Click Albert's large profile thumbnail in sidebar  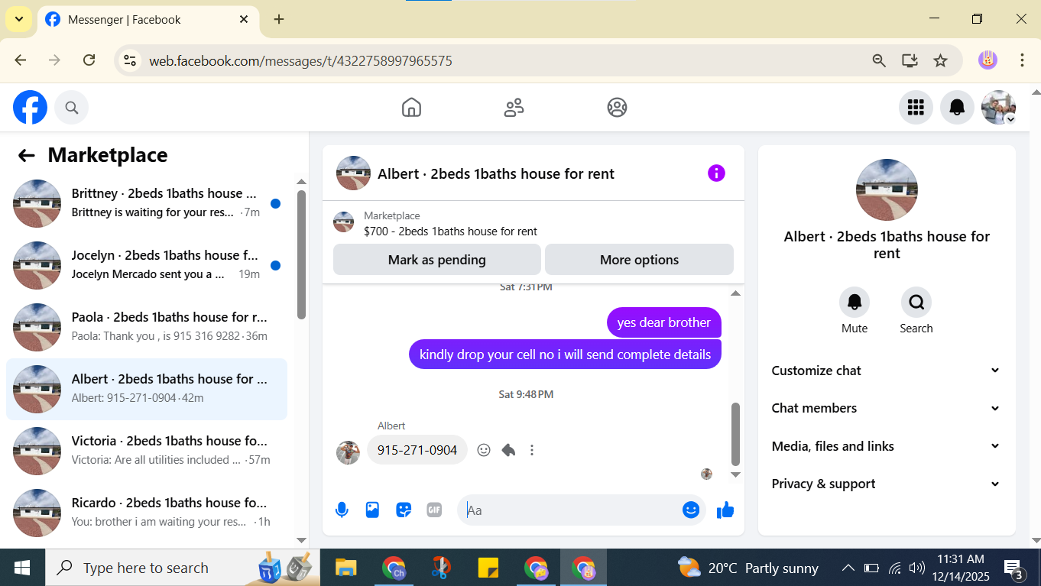click(x=887, y=190)
